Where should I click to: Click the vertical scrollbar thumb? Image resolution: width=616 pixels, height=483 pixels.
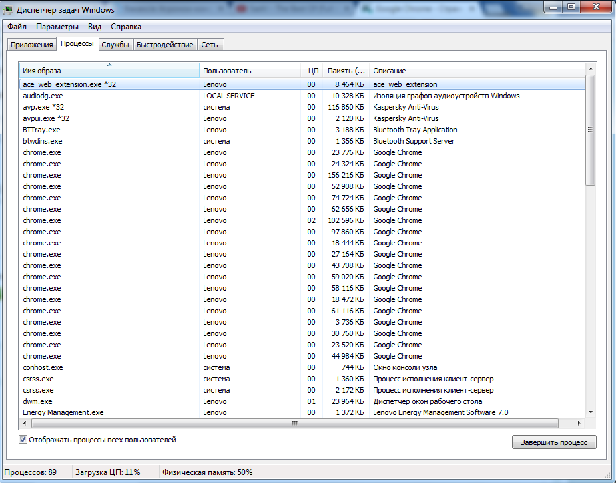point(591,130)
